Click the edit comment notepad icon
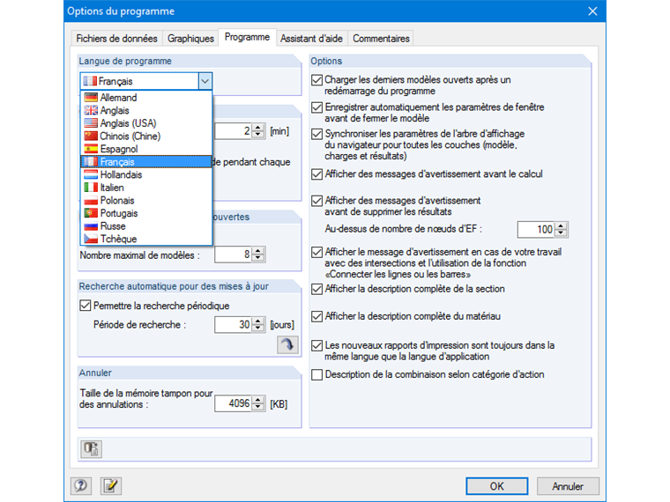Viewport: 670px width, 502px height. coord(111,486)
